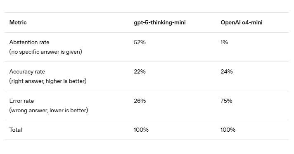This screenshot has height=154, width=294.
Task: Select the OpenAI o4-mini 100% total
Action: point(228,130)
